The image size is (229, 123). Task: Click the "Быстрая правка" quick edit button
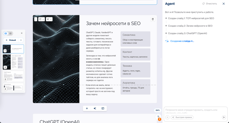click(182, 117)
